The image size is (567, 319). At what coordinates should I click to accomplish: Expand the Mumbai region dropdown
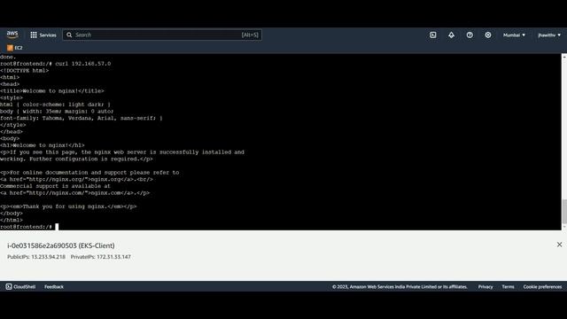click(514, 35)
